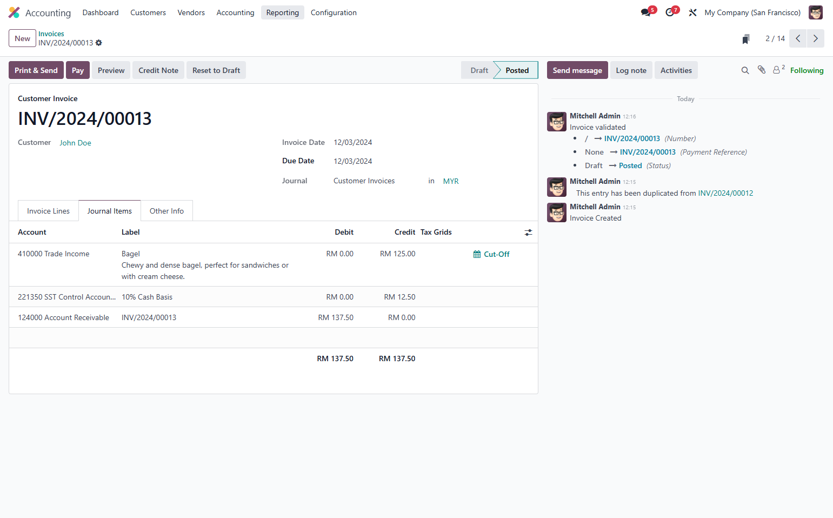
Task: Open the Dashboard menu
Action: (x=101, y=12)
